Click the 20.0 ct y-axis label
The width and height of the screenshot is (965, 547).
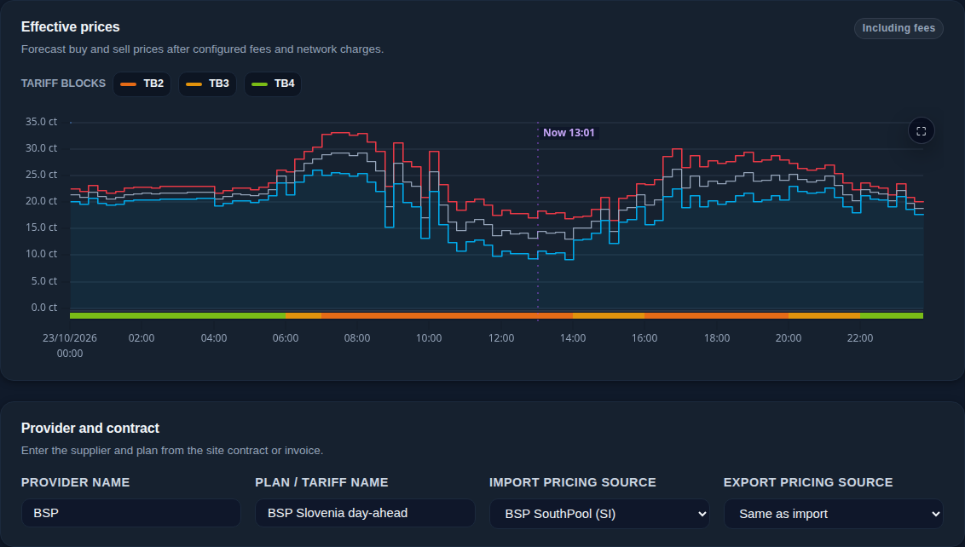click(41, 201)
